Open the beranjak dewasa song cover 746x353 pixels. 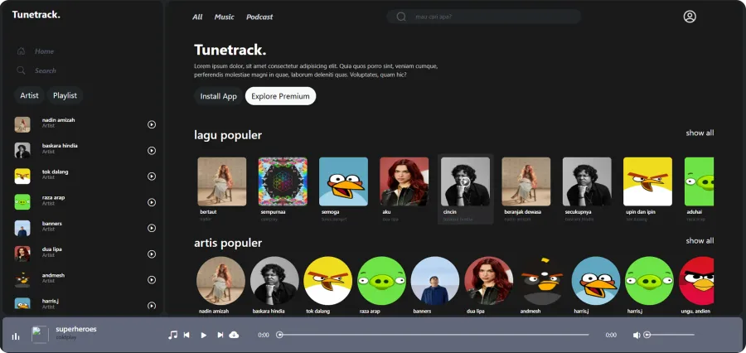(526, 181)
